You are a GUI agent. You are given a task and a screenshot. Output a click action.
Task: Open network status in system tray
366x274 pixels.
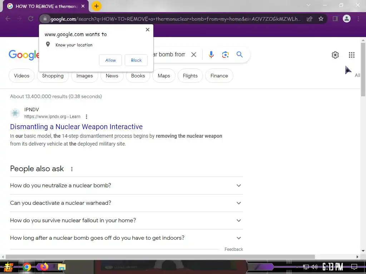[x=306, y=267]
